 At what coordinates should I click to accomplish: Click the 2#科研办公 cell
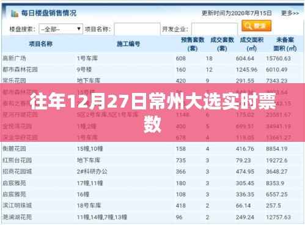pyautogui.click(x=92, y=171)
